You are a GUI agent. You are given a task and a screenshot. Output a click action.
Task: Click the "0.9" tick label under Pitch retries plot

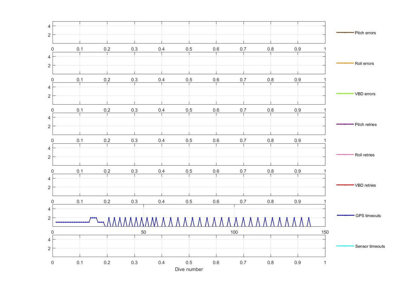pyautogui.click(x=298, y=141)
